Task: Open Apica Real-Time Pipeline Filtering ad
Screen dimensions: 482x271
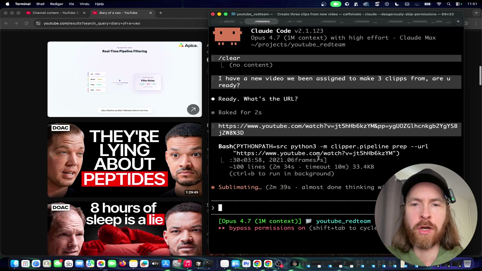Action: [125, 79]
